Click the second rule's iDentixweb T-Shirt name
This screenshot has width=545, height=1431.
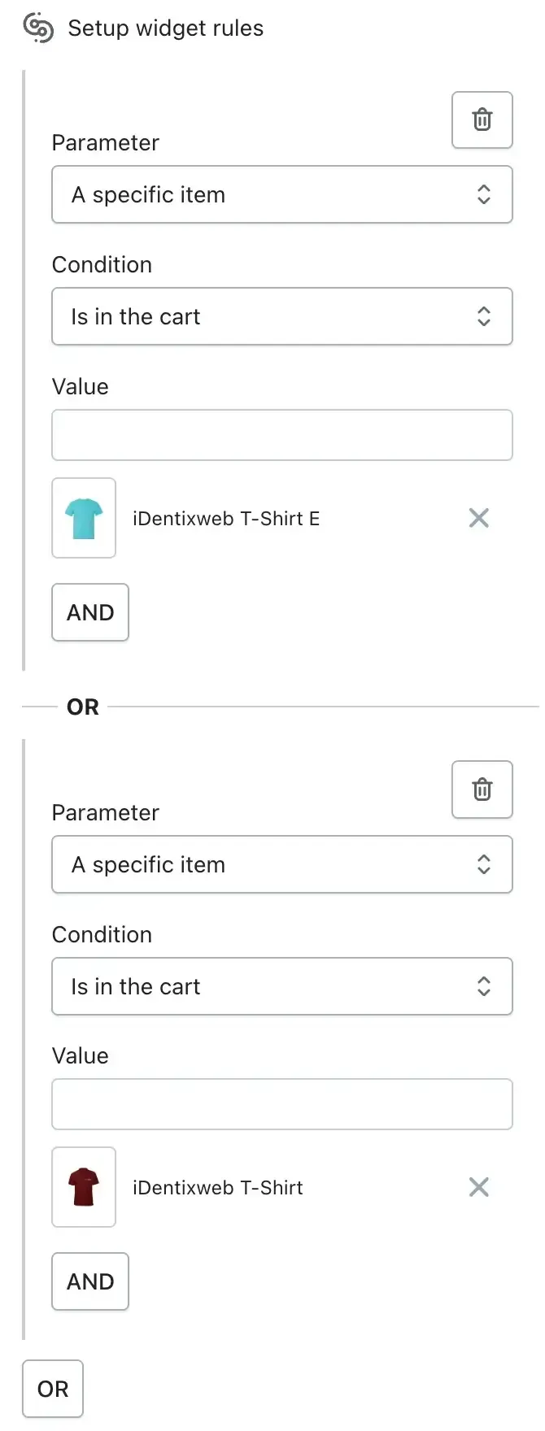click(x=218, y=1188)
